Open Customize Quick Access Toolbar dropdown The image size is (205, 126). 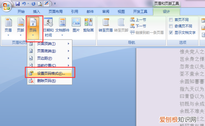point(55,3)
